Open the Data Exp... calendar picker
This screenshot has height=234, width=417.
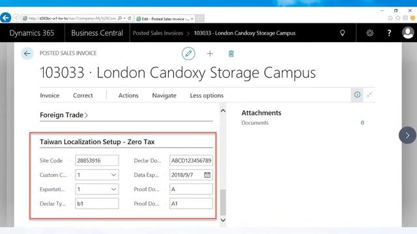(207, 175)
